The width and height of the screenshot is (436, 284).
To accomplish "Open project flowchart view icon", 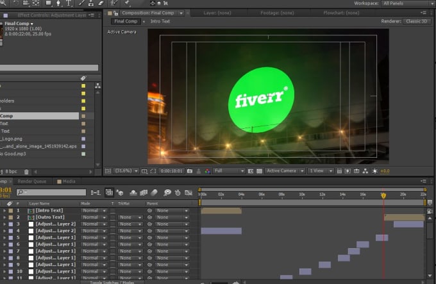I will [x=97, y=86].
